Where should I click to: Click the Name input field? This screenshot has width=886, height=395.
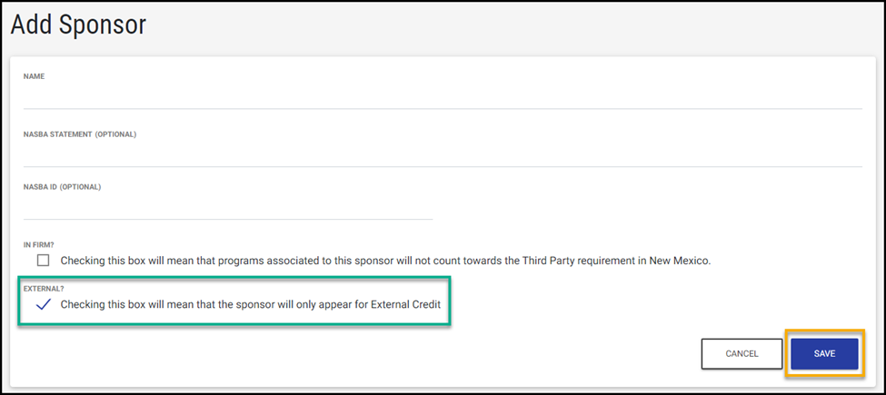point(442,96)
